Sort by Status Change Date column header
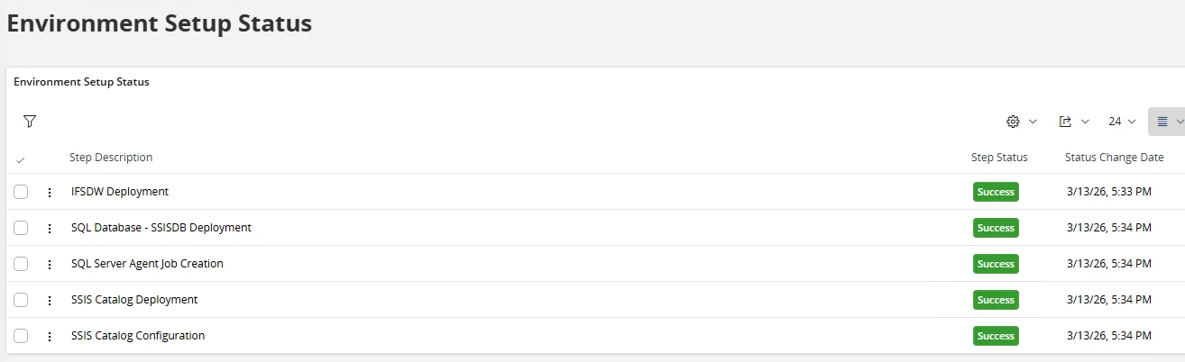The width and height of the screenshot is (1185, 362). pos(1114,158)
